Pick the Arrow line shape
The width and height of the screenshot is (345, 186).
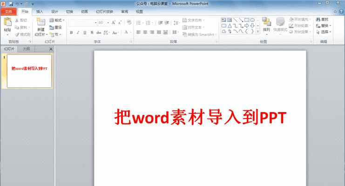point(241,20)
